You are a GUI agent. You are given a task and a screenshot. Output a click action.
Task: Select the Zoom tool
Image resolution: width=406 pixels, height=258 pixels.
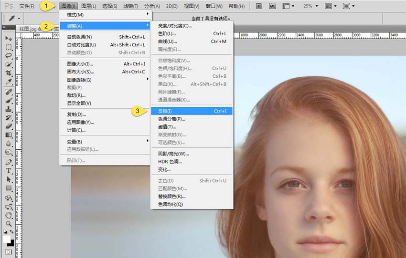coord(9,224)
